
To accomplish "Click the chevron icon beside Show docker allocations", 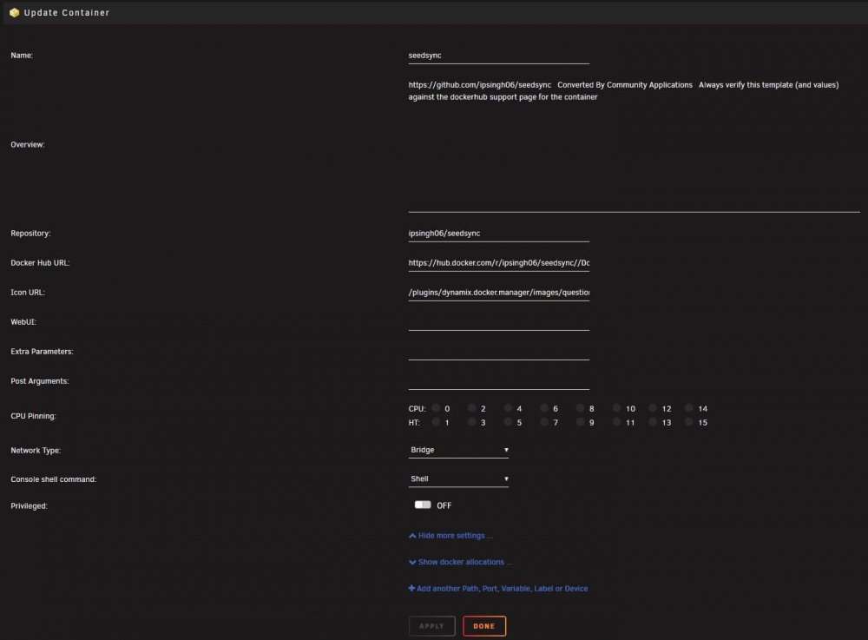I will point(412,562).
